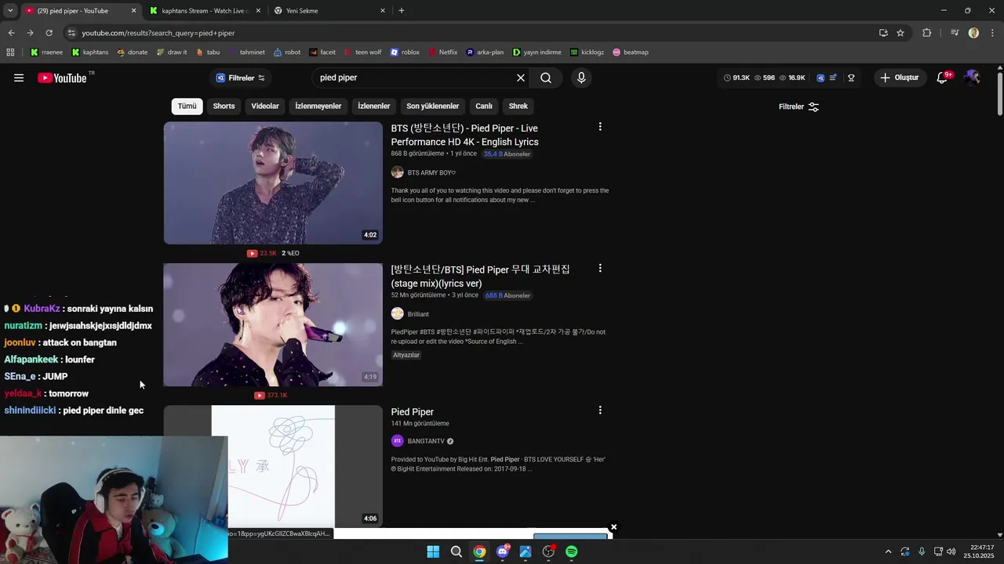
Task: Open more options for the stage mix video
Action: 600,268
